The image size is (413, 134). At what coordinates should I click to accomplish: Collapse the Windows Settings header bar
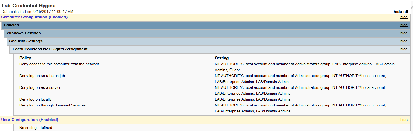pos(24,33)
